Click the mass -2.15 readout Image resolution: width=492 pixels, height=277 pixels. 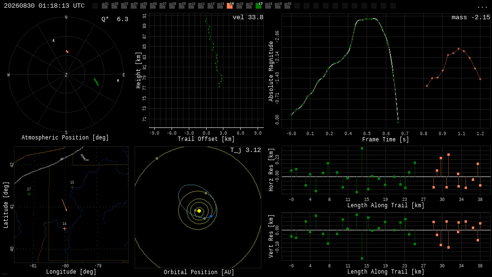coord(471,17)
